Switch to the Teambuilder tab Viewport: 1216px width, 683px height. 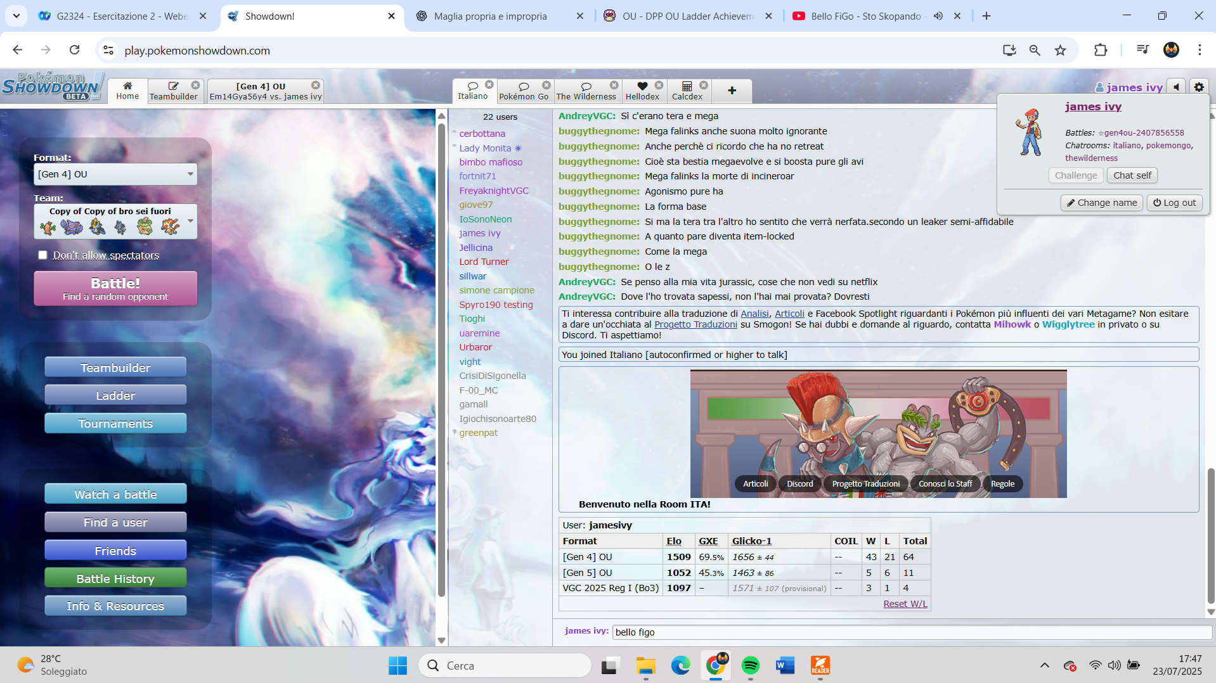pos(174,91)
